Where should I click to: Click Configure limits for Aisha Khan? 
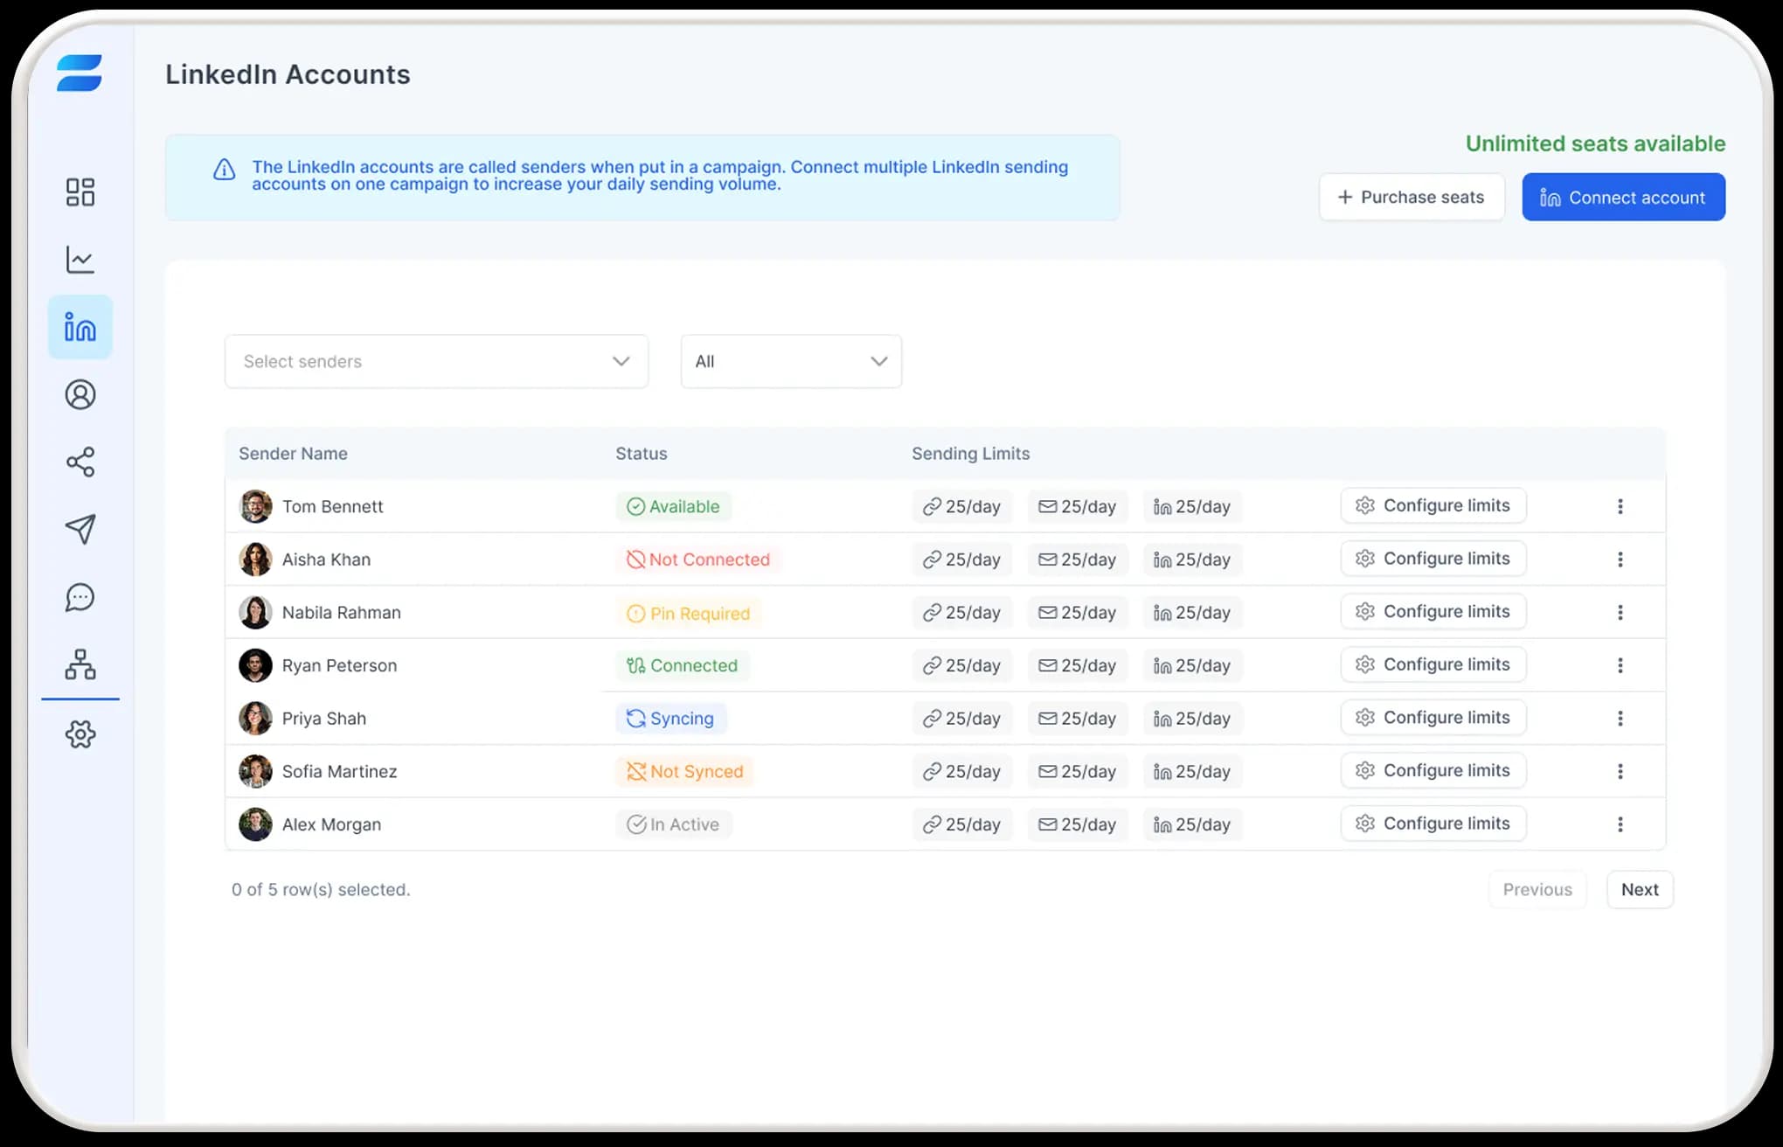(1433, 559)
